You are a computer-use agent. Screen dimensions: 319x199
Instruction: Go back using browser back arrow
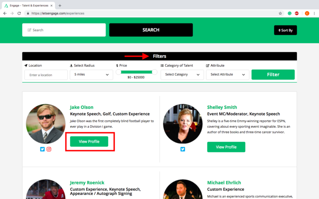tap(5, 13)
